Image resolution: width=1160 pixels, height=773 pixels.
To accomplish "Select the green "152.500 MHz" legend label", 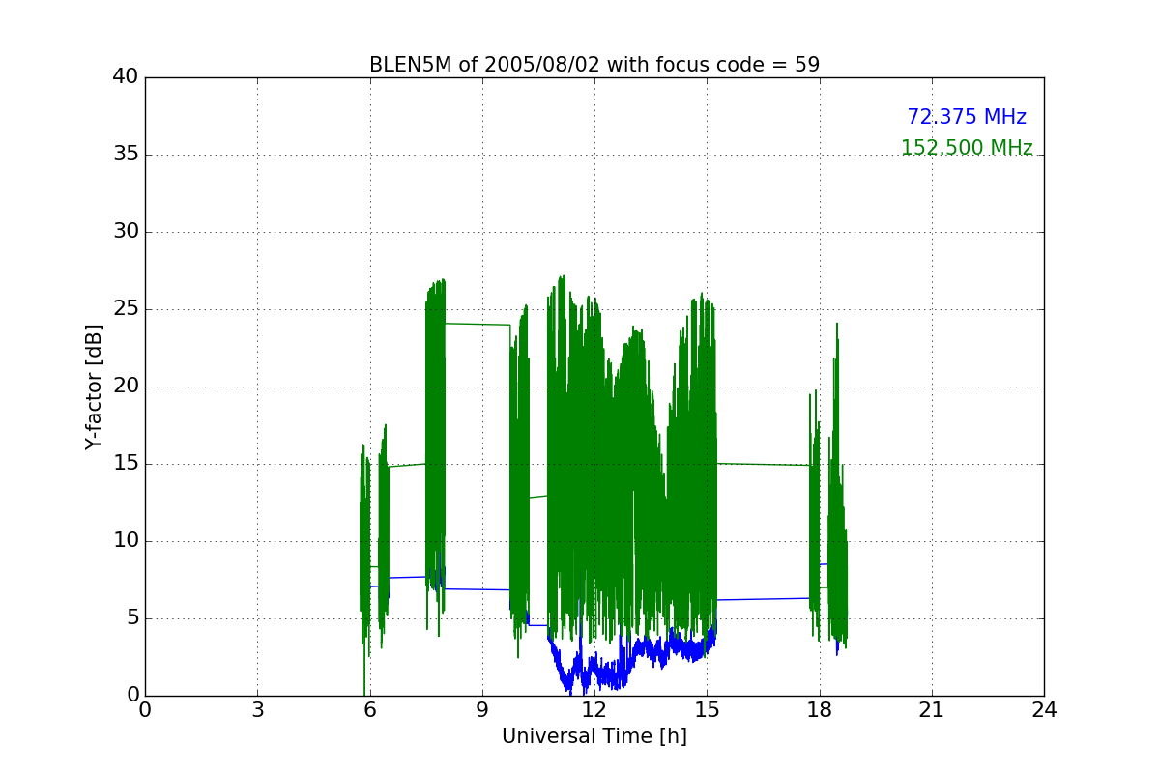I will point(967,148).
